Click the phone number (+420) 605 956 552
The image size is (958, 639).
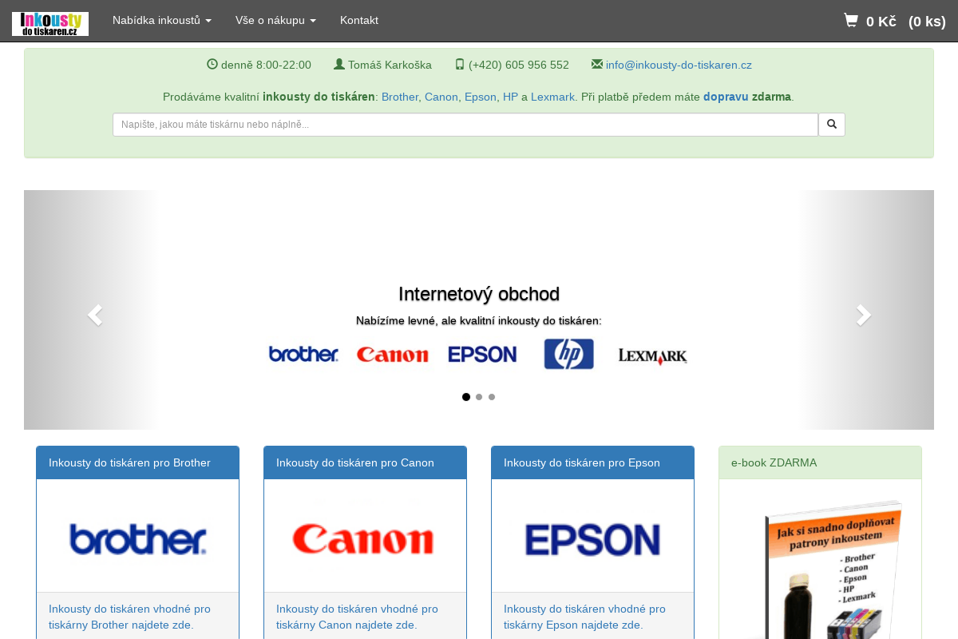coord(519,65)
